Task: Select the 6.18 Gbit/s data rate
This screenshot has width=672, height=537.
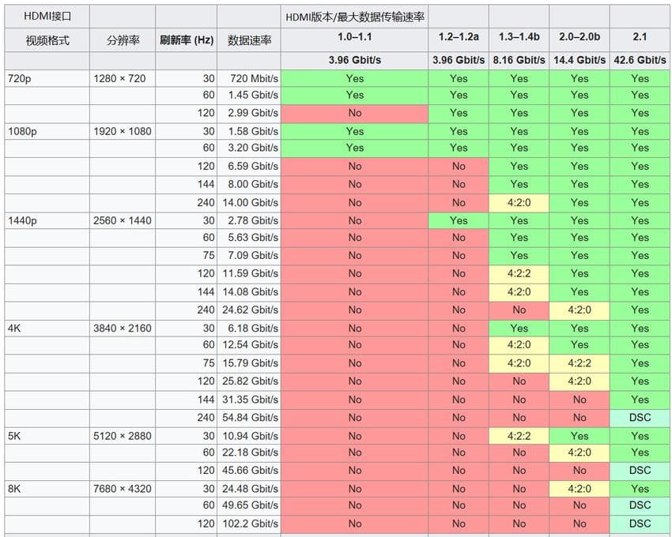Action: pyautogui.click(x=249, y=329)
